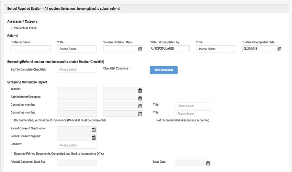
Task: Click calendar icon in Teacher row
Action: [x=140, y=90]
